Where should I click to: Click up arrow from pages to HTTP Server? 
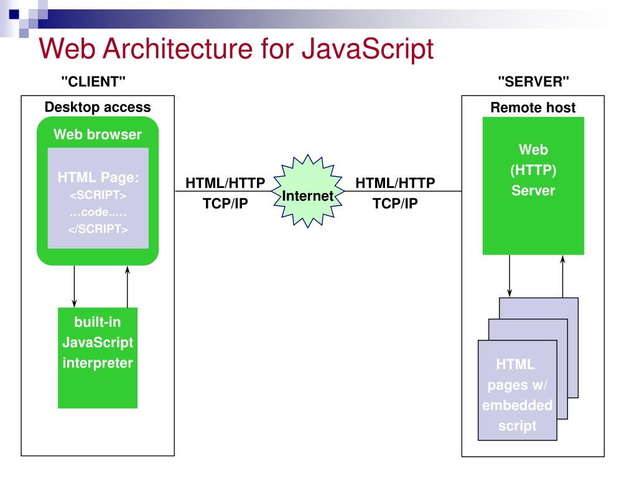(562, 276)
